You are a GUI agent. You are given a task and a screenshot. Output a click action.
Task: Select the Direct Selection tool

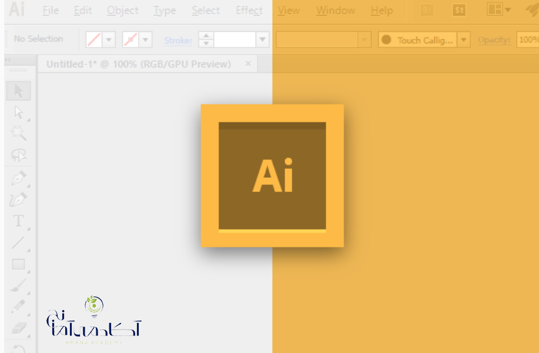pos(19,112)
